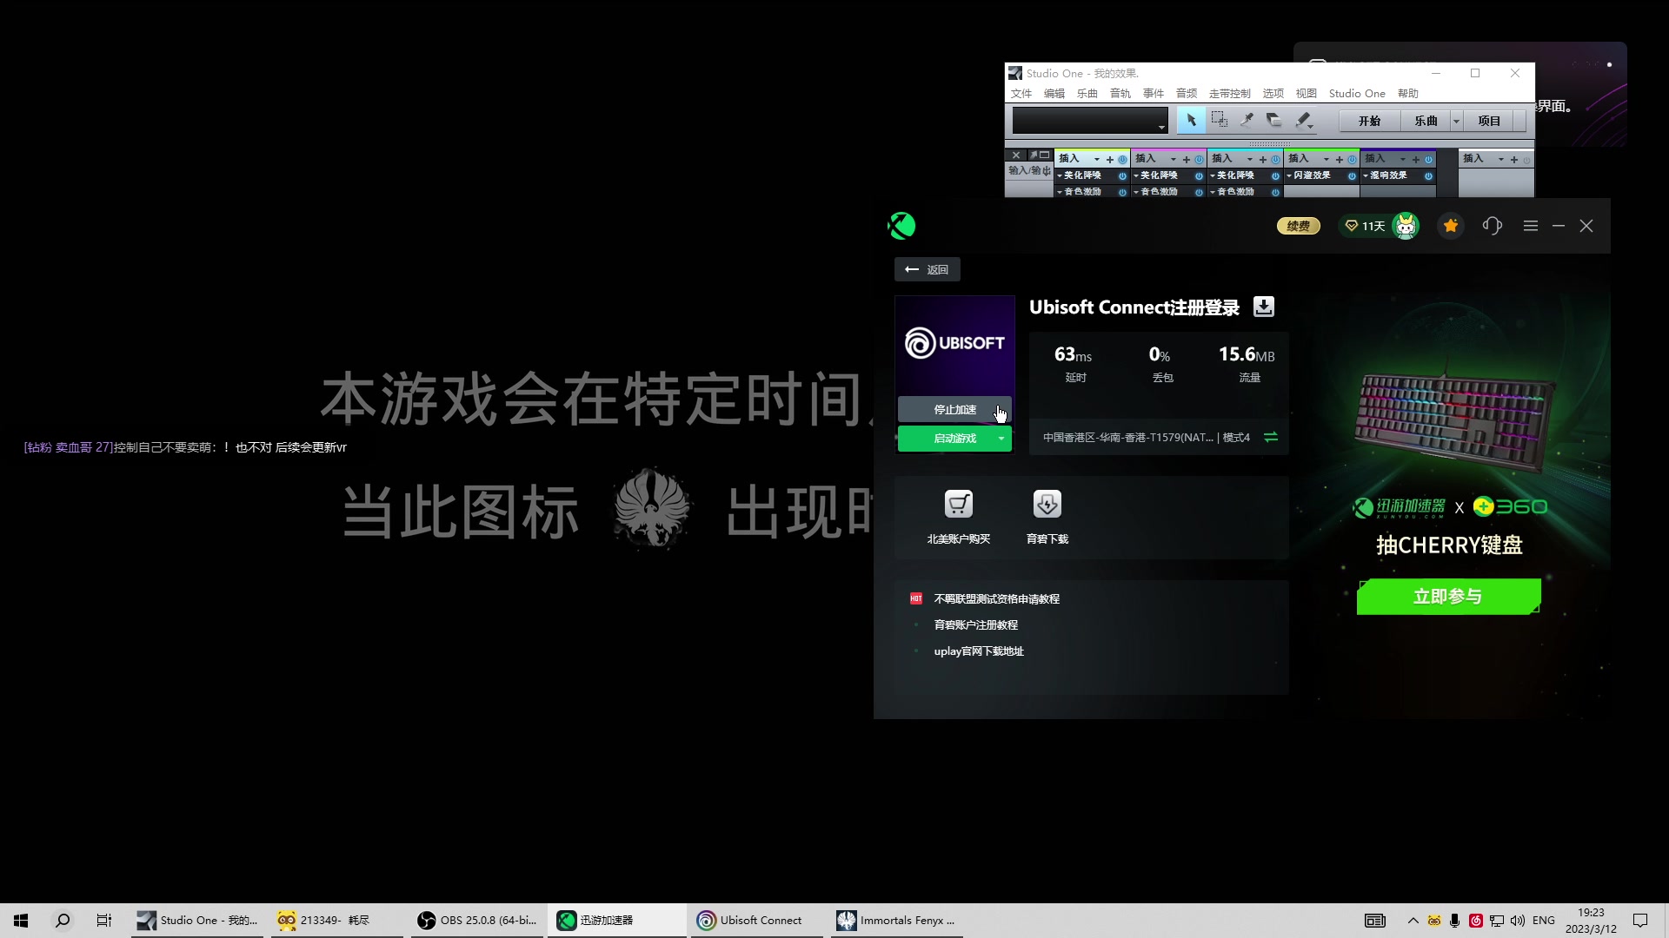Expand the 混响效果 effect arrow
Viewport: 1669px width, 938px height.
pyautogui.click(x=1366, y=176)
